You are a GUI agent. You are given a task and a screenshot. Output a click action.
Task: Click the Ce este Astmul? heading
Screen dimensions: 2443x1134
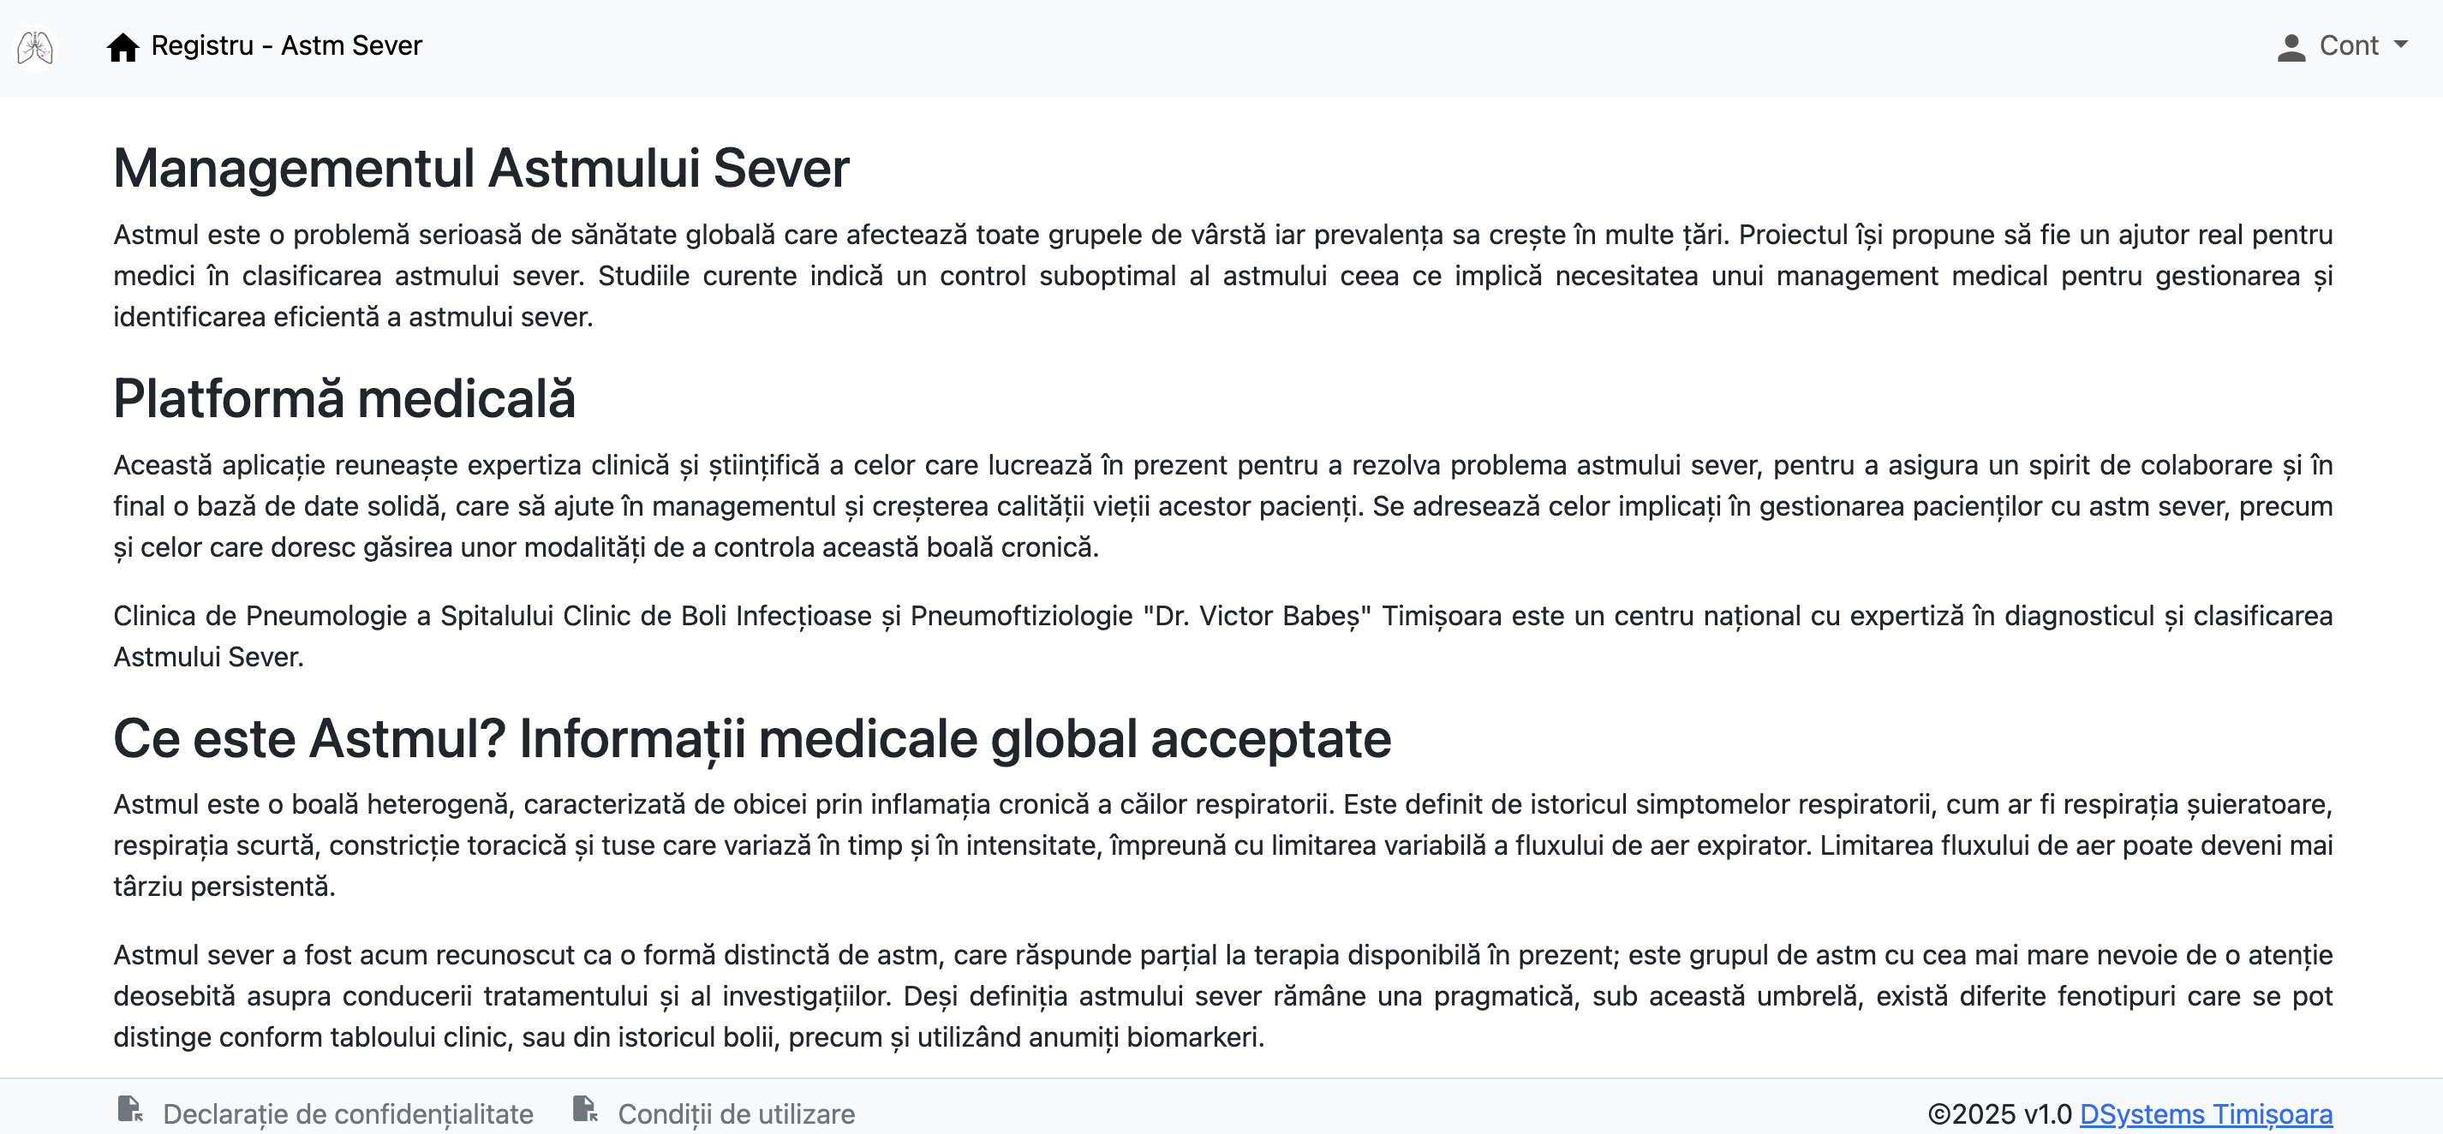click(x=751, y=737)
